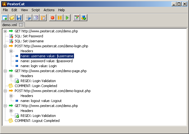This screenshot has height=134, width=189.
Task: Click the colored blocks toolbar icon
Action: (84, 18)
